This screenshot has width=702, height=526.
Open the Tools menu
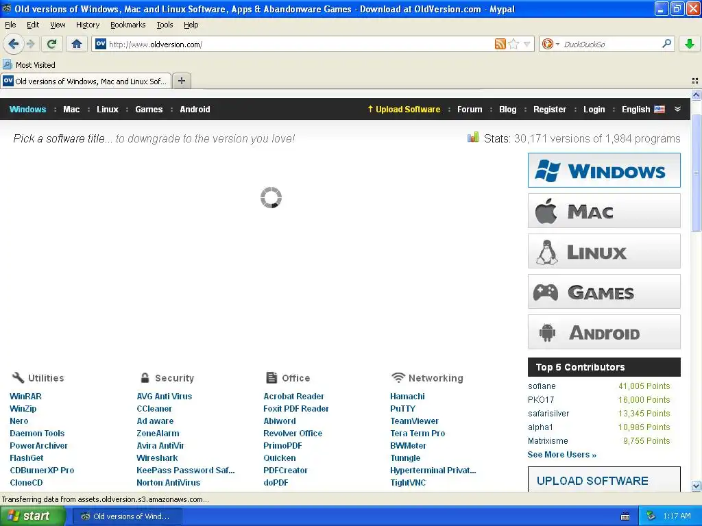[x=165, y=25]
